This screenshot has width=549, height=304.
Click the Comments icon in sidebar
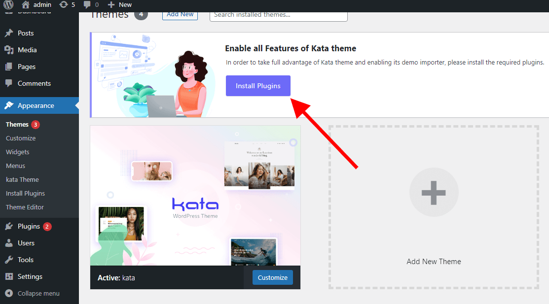[x=9, y=83]
